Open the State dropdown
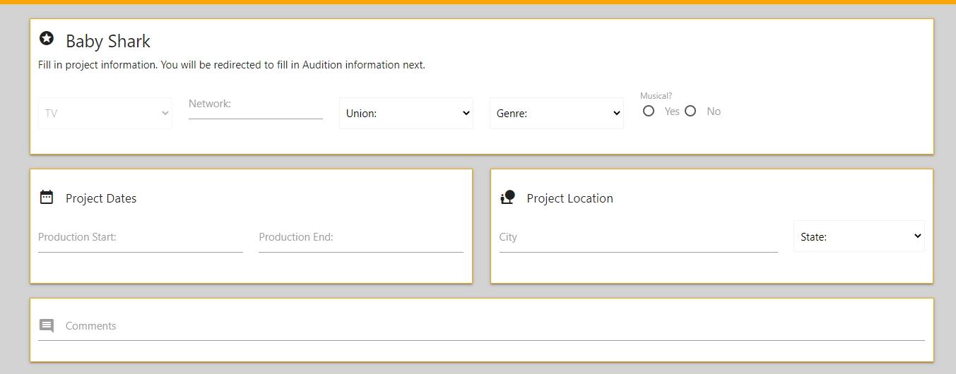Screen dimensions: 956x374 pos(859,236)
